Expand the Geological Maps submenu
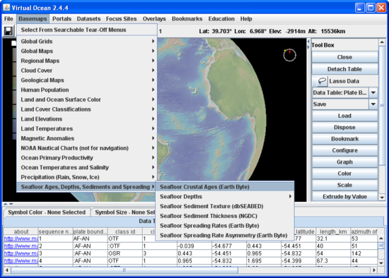Screen dimensions: 389x278 [x=86, y=80]
